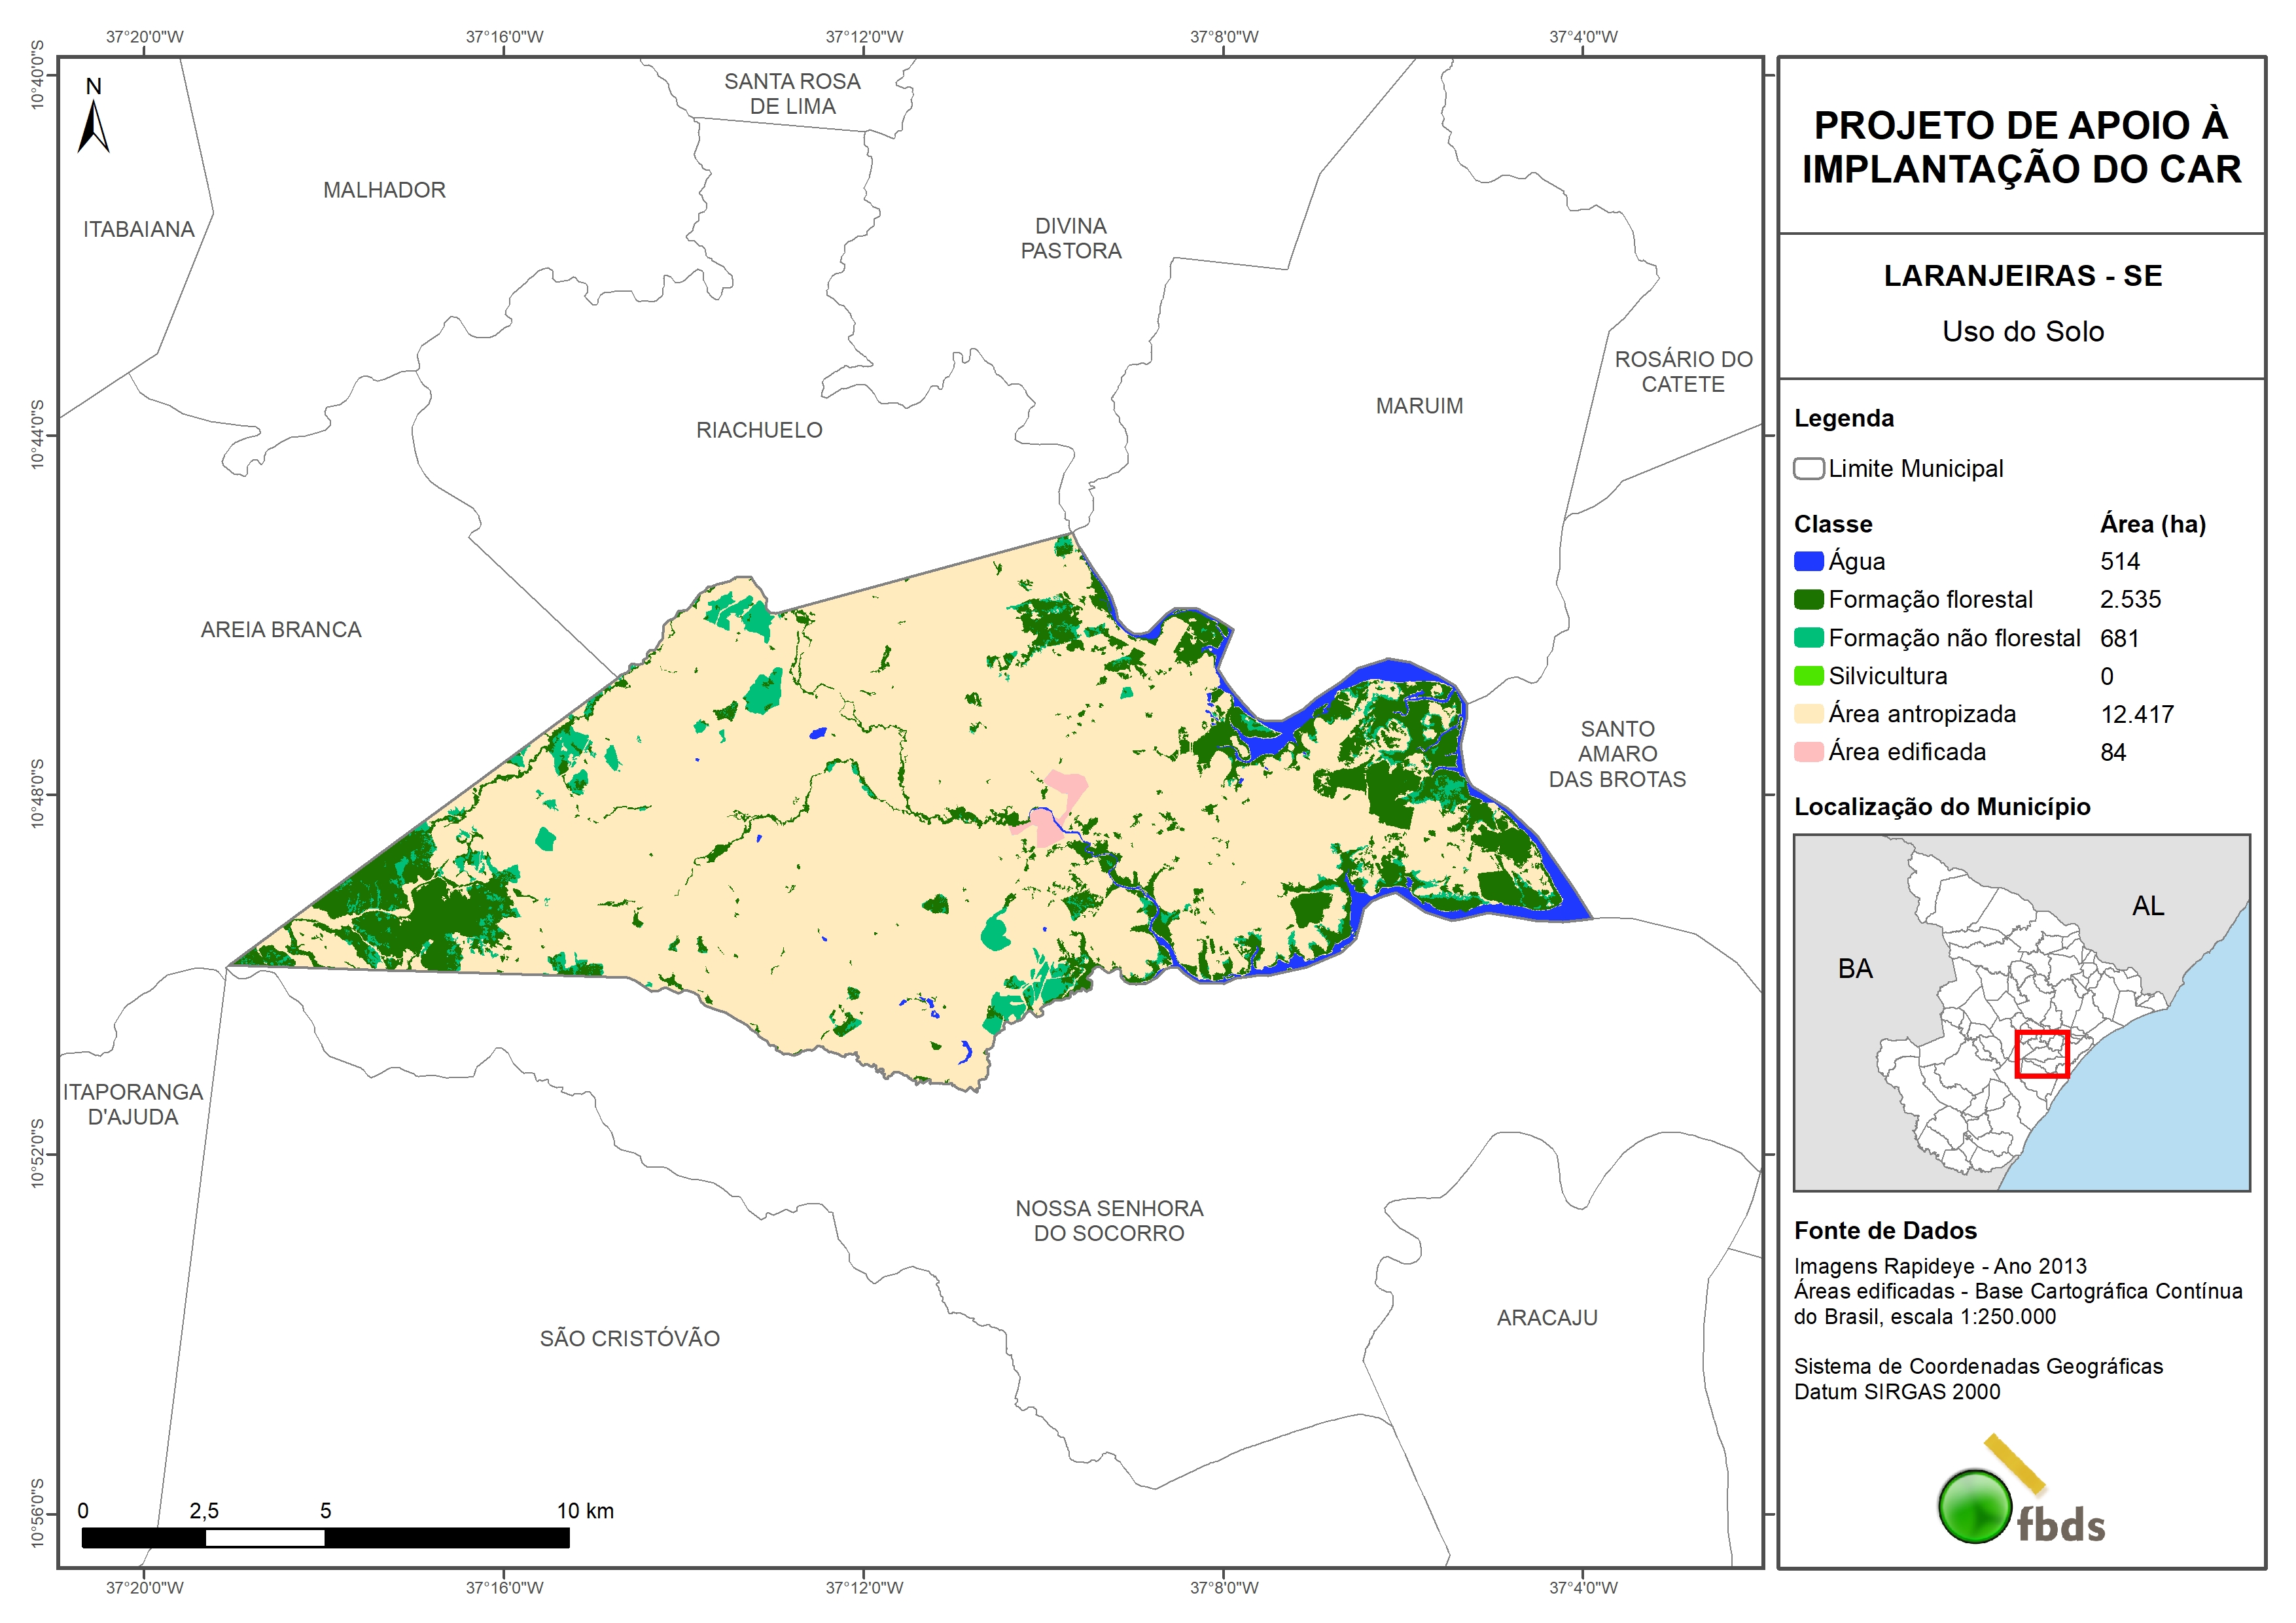Click the black-and-white scale bar
Image resolution: width=2296 pixels, height=1623 pixels.
point(325,1537)
